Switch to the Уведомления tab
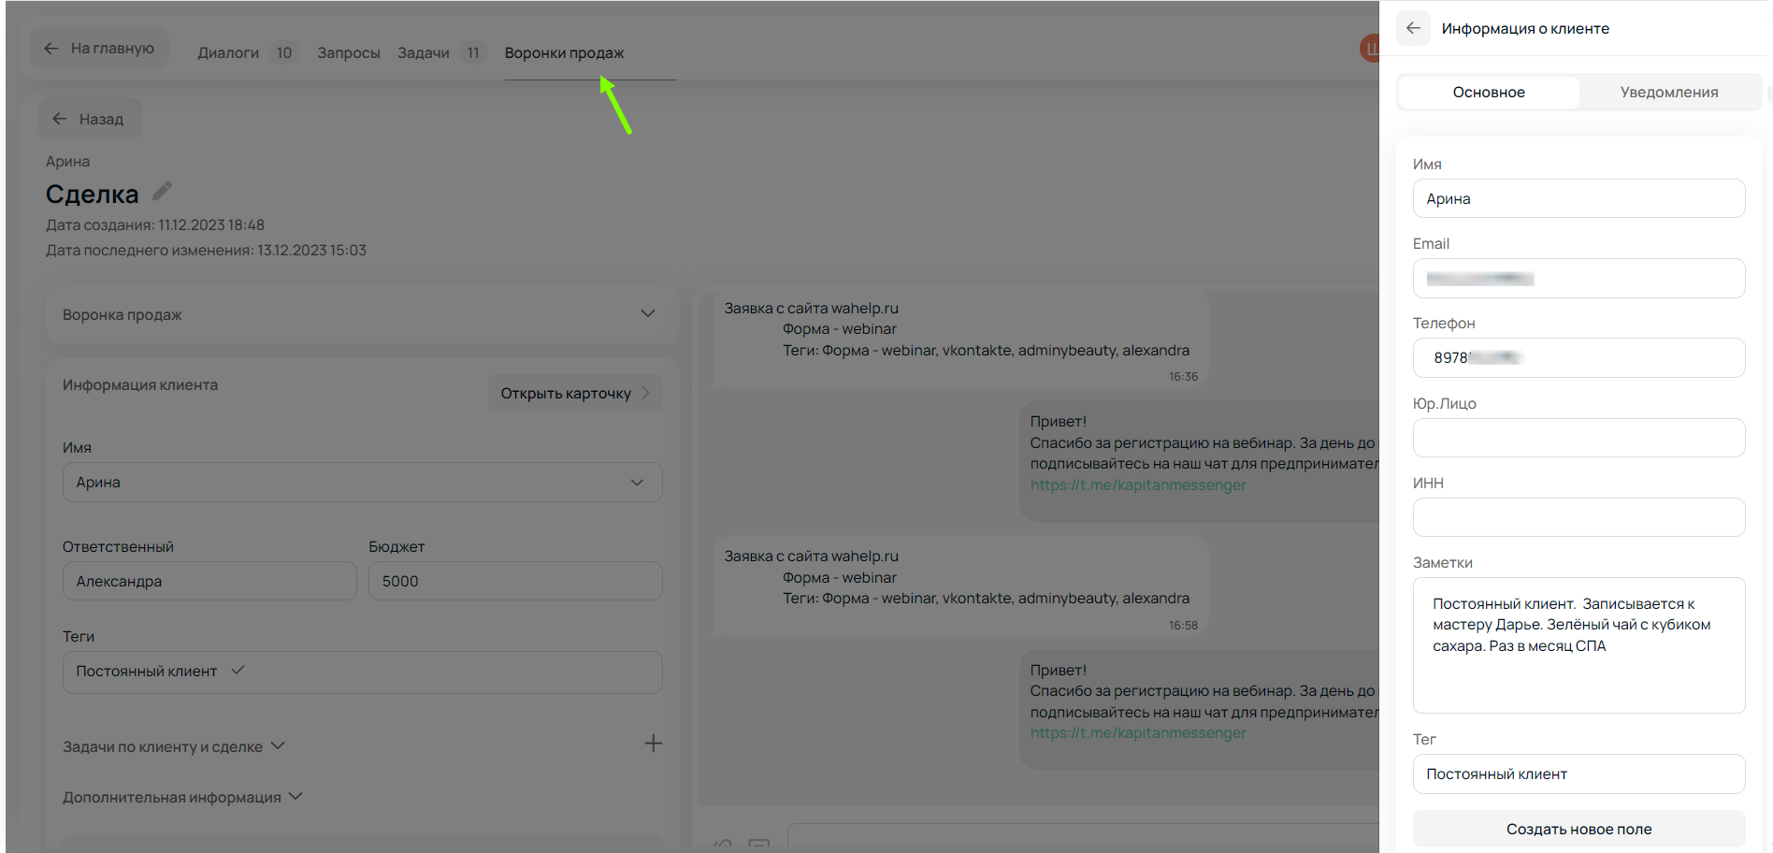Screen dimensions: 1773x853 tap(1668, 93)
